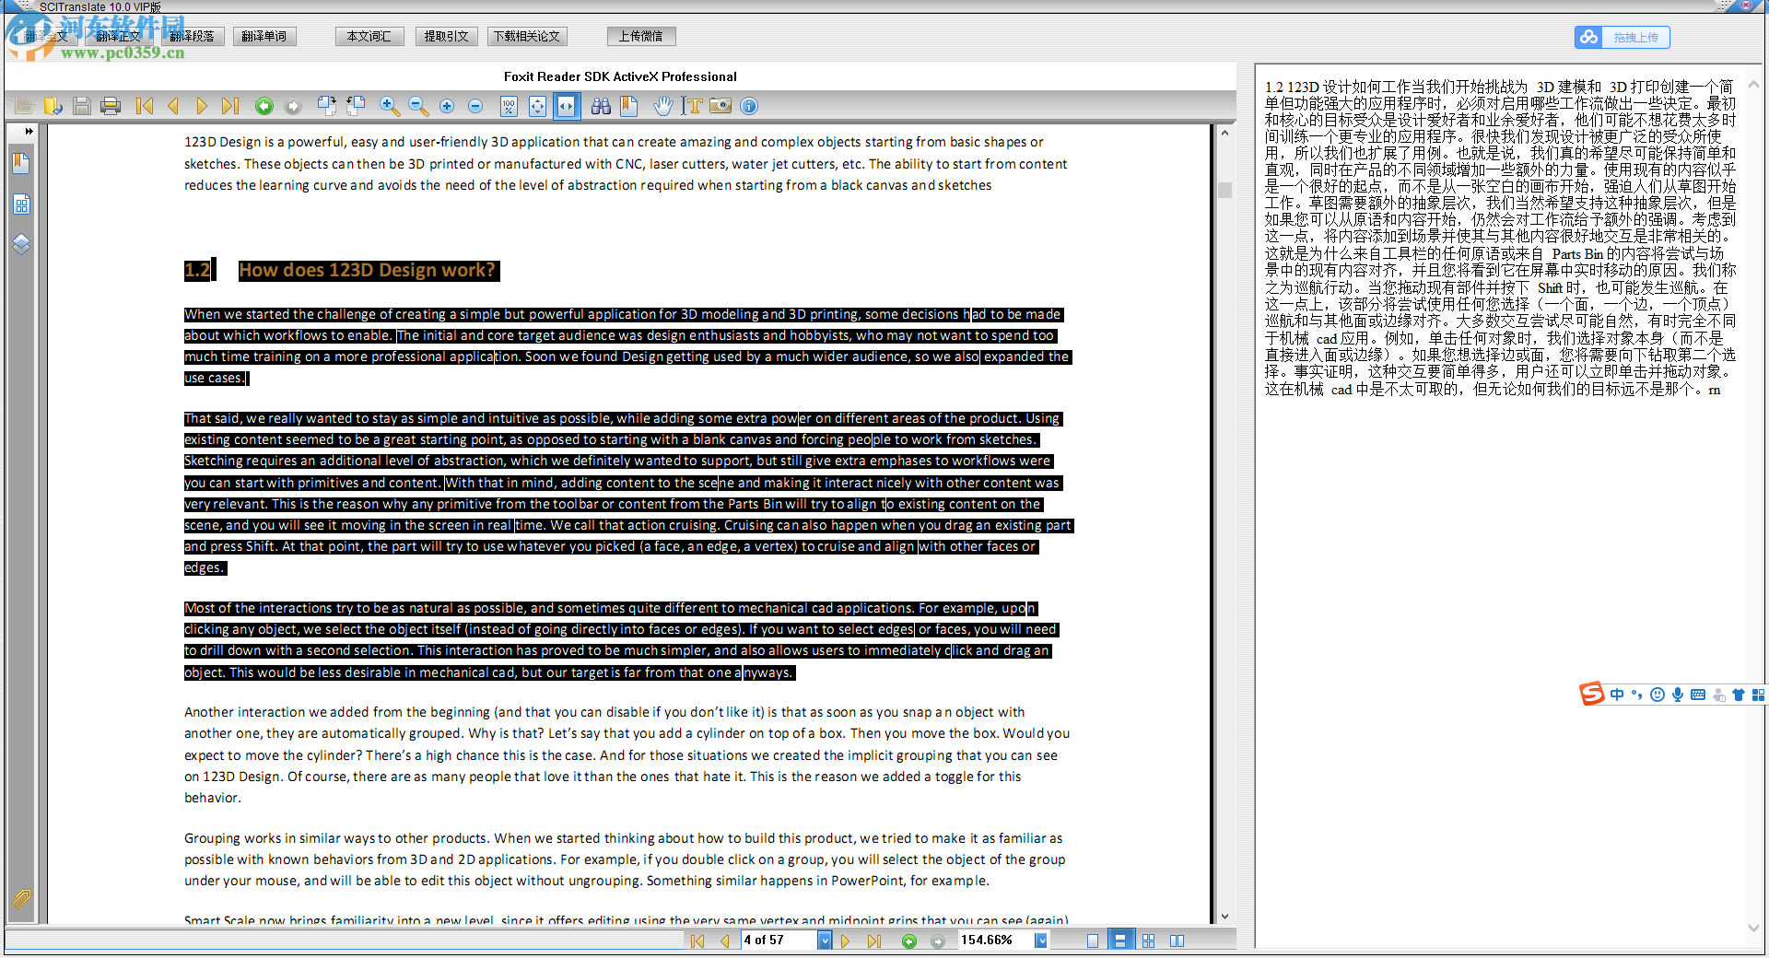
Task: Go to first page in the bottom status bar
Action: pos(697,941)
